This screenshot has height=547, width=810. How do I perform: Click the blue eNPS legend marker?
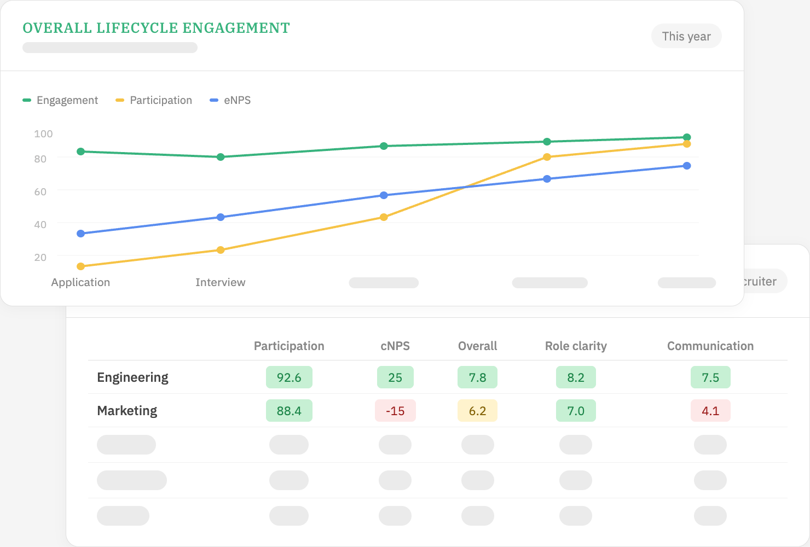tap(213, 100)
